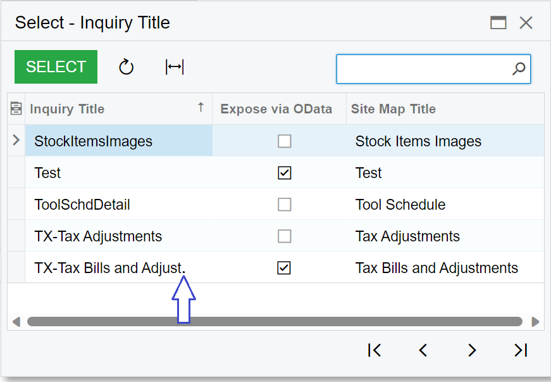The image size is (551, 382).
Task: Maximize the Select - Inquiry Title dialog
Action: (x=498, y=23)
